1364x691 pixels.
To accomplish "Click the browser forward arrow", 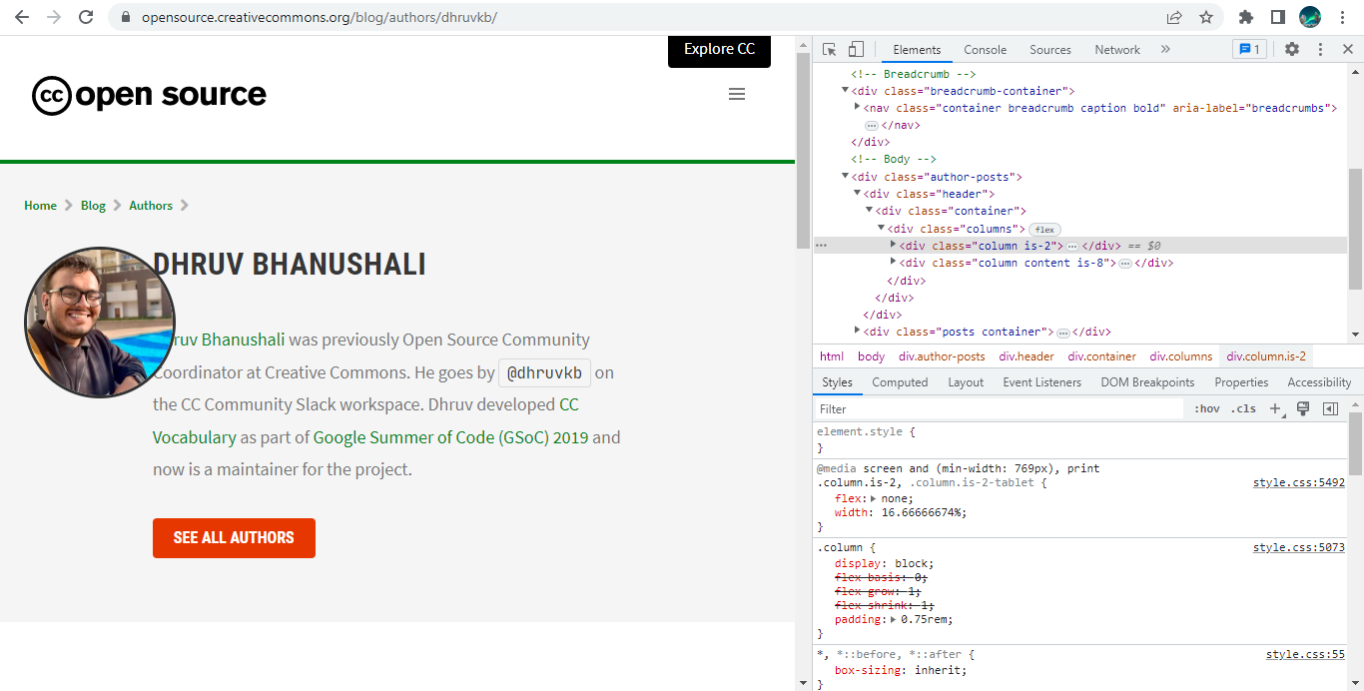I will 54,17.
